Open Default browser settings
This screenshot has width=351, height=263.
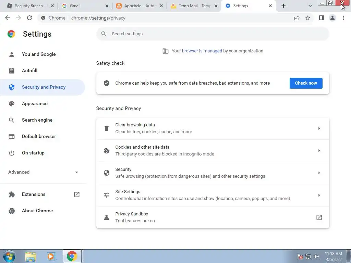tap(43, 136)
